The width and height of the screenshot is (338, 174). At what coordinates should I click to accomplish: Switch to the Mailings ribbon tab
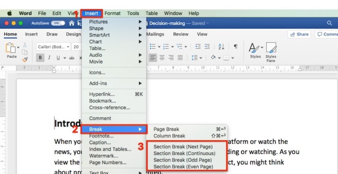click(x=155, y=34)
